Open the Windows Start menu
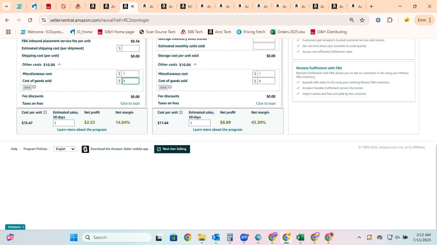 click(x=74, y=237)
